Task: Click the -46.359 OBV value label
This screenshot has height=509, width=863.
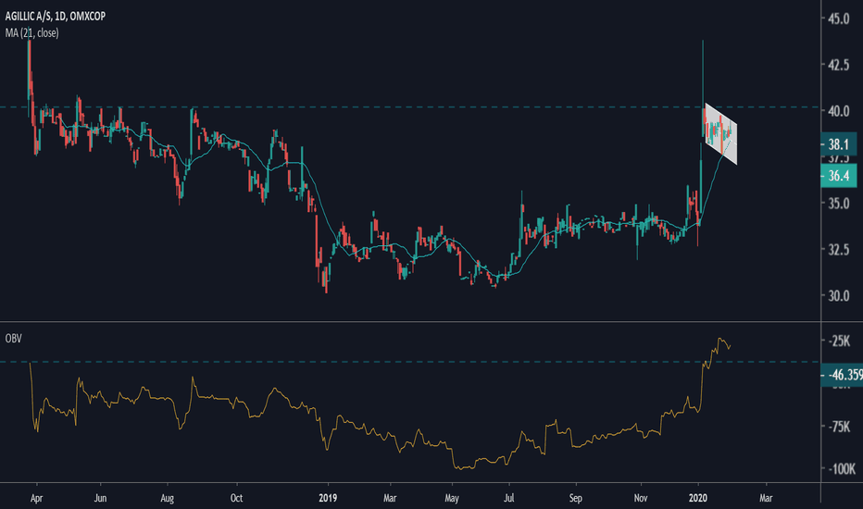Action: tap(842, 375)
